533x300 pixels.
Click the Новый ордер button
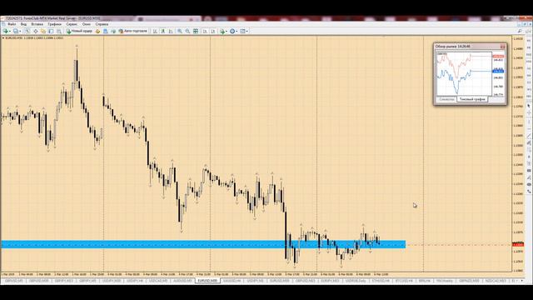click(79, 31)
